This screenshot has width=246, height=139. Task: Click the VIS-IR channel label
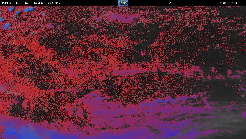click(x=173, y=3)
